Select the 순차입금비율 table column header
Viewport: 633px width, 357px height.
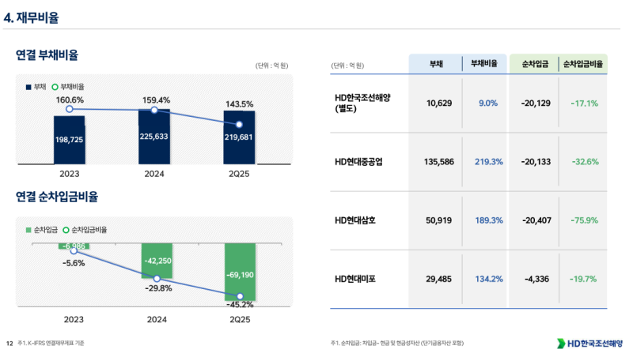583,64
